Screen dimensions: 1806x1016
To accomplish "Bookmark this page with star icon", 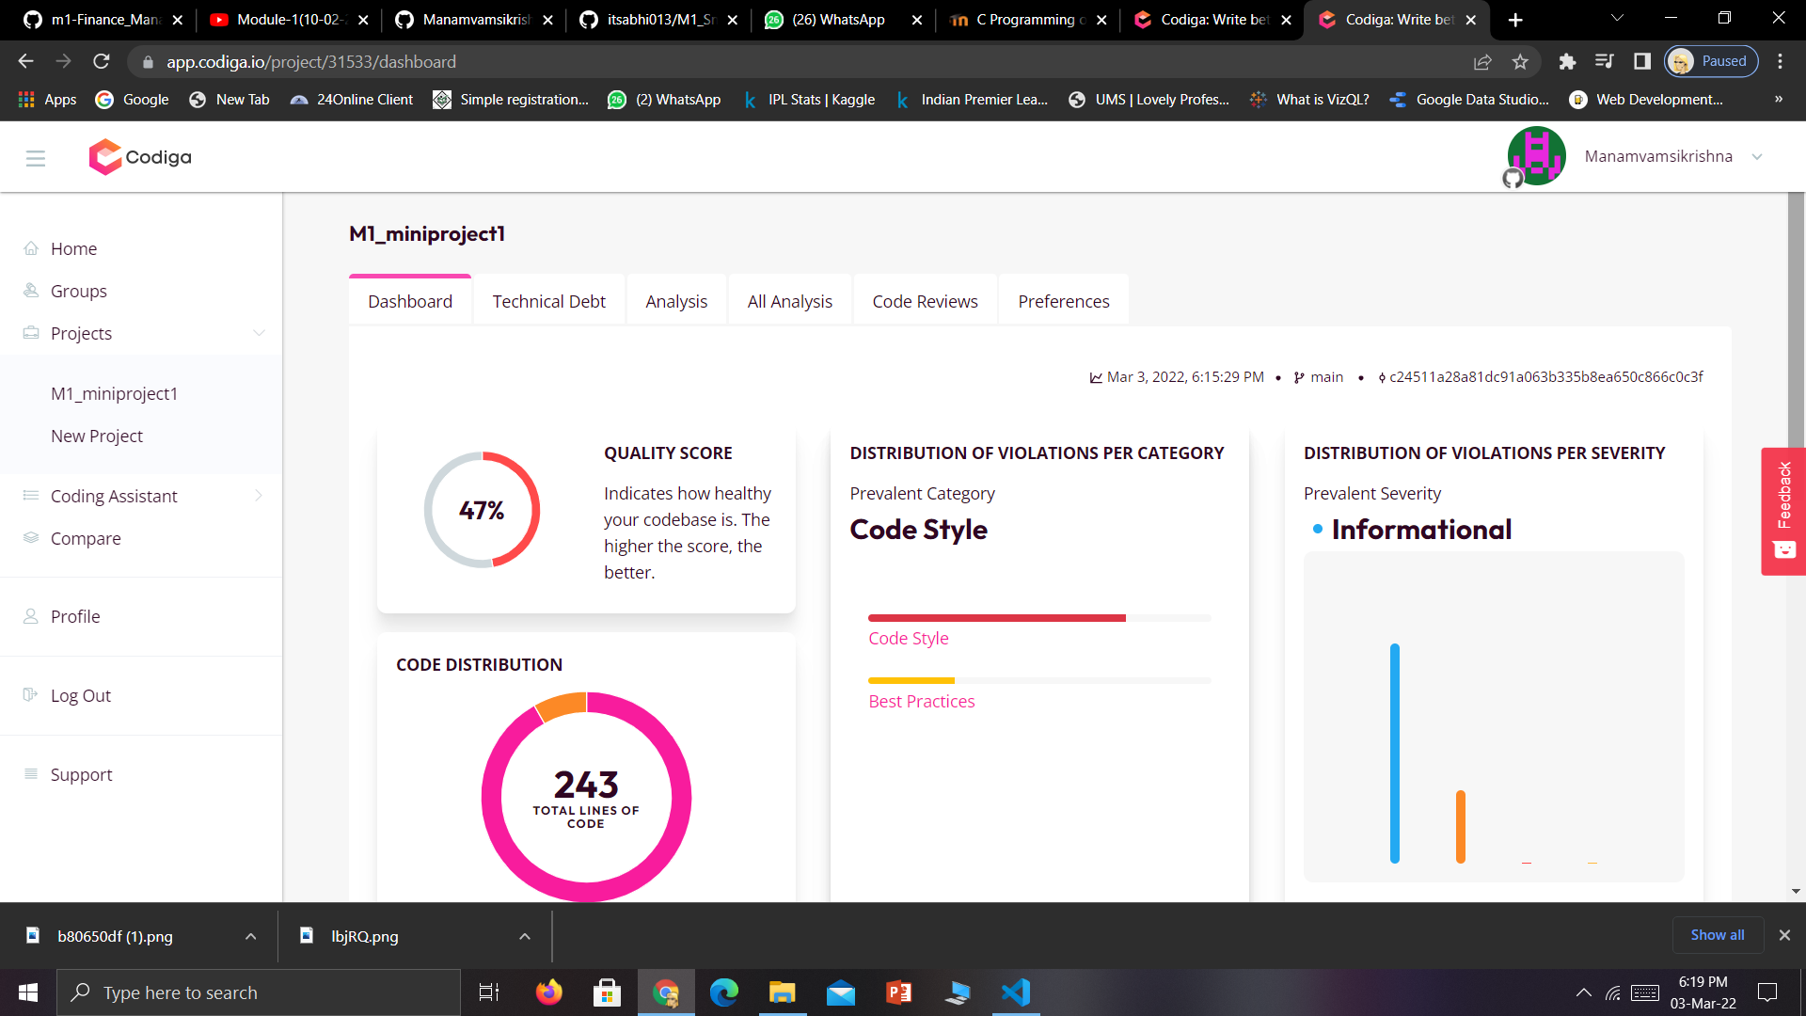I will coord(1520,61).
